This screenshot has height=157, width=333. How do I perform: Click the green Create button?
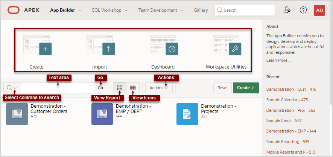pyautogui.click(x=246, y=88)
